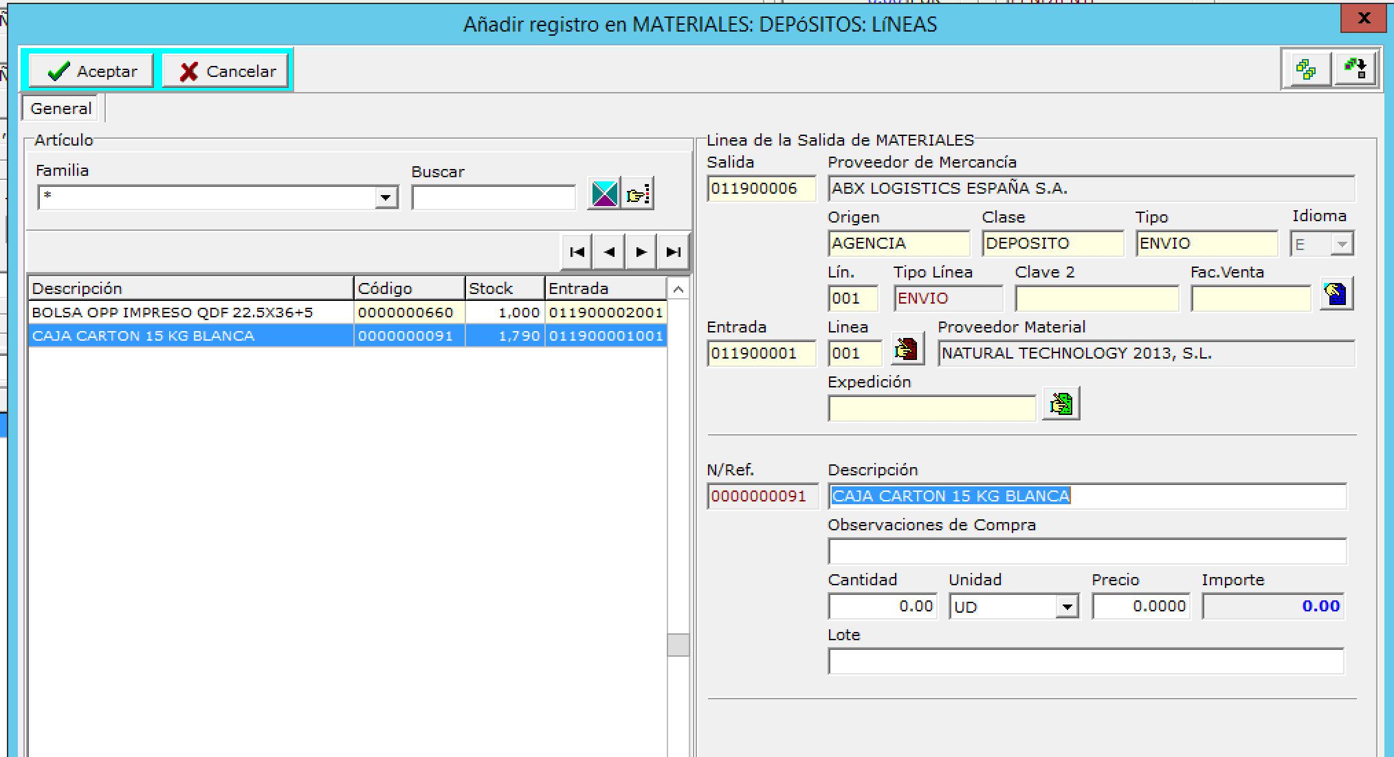Jump to last record button
The image size is (1394, 757).
(x=673, y=252)
